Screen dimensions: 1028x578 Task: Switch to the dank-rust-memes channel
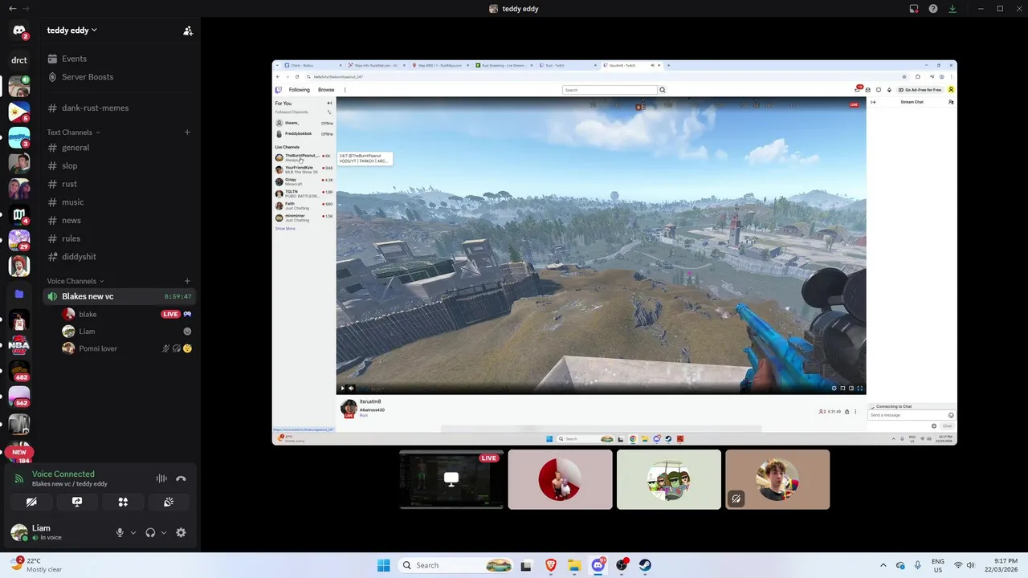click(x=120, y=108)
